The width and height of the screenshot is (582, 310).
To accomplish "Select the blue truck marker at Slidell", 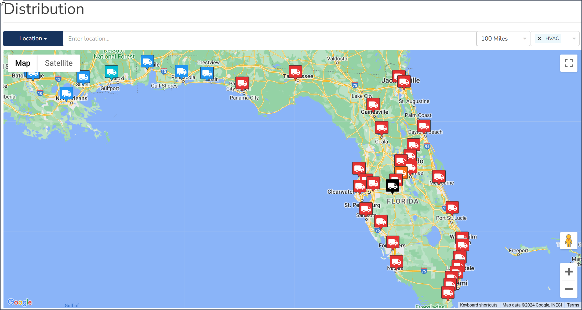I will coord(83,78).
